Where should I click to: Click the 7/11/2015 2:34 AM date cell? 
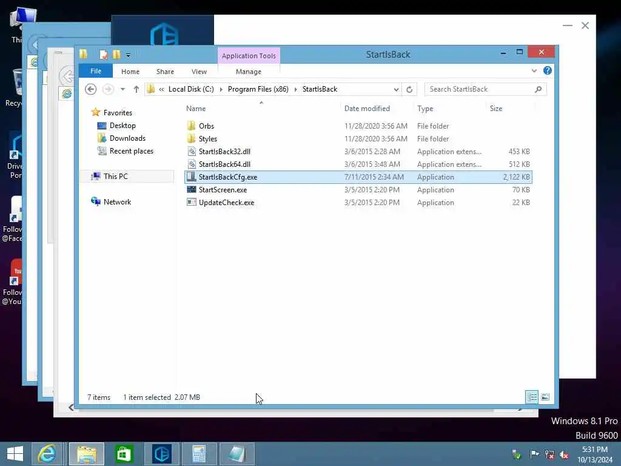click(374, 177)
